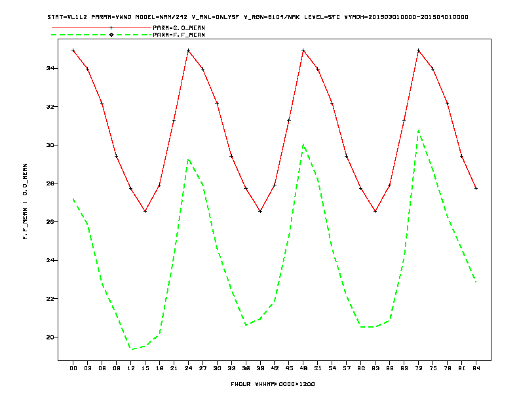Image resolution: width=519 pixels, height=401 pixels.
Task: Click red line's minimum marker at hour 63
Action: point(375,211)
